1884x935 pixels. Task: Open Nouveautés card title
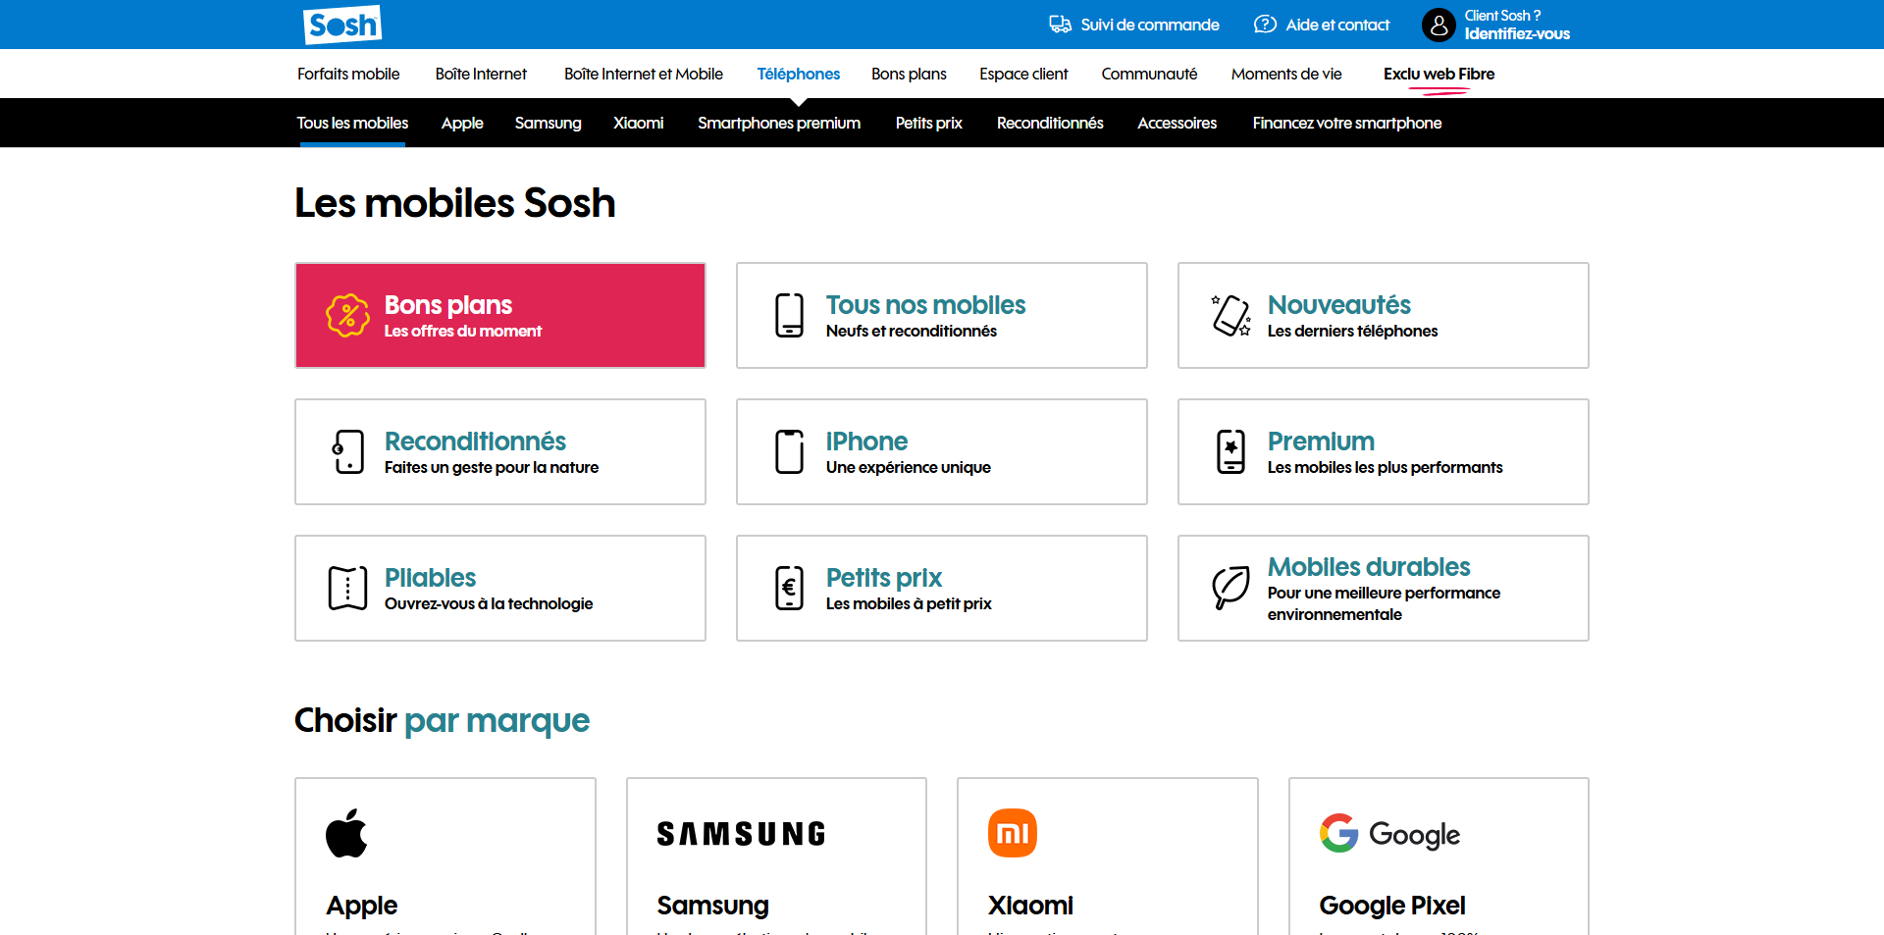pos(1338,305)
